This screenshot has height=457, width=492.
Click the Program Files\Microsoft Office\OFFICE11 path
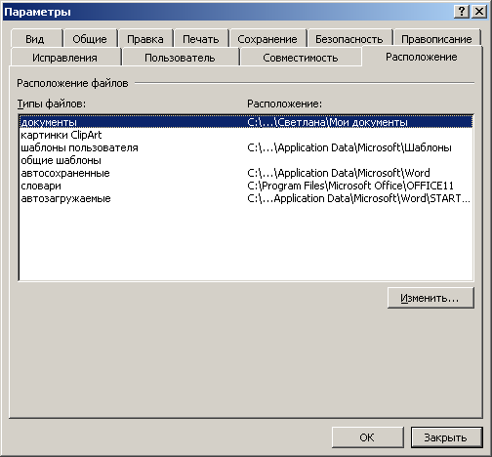pyautogui.click(x=350, y=186)
